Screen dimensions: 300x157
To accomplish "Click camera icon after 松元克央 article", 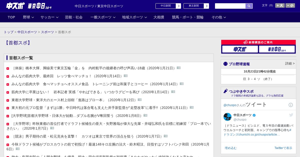I will click(x=166, y=136).
